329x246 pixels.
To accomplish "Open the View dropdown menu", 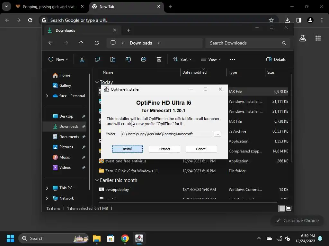I will pyautogui.click(x=211, y=59).
